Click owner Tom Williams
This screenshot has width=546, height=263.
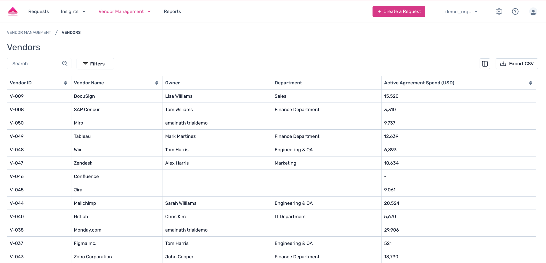pyautogui.click(x=179, y=109)
